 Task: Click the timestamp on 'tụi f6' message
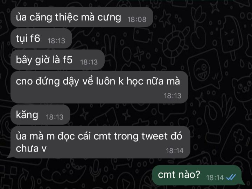[56, 41]
